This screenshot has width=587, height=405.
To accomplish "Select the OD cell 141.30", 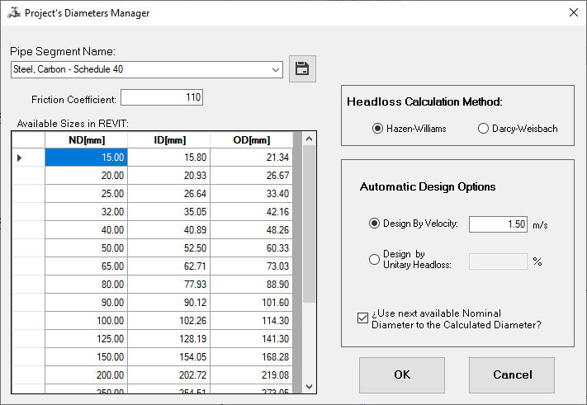I will click(252, 339).
